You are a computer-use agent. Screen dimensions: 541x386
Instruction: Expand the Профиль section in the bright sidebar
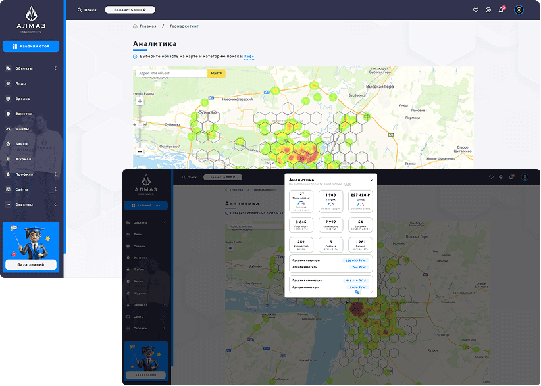point(55,174)
